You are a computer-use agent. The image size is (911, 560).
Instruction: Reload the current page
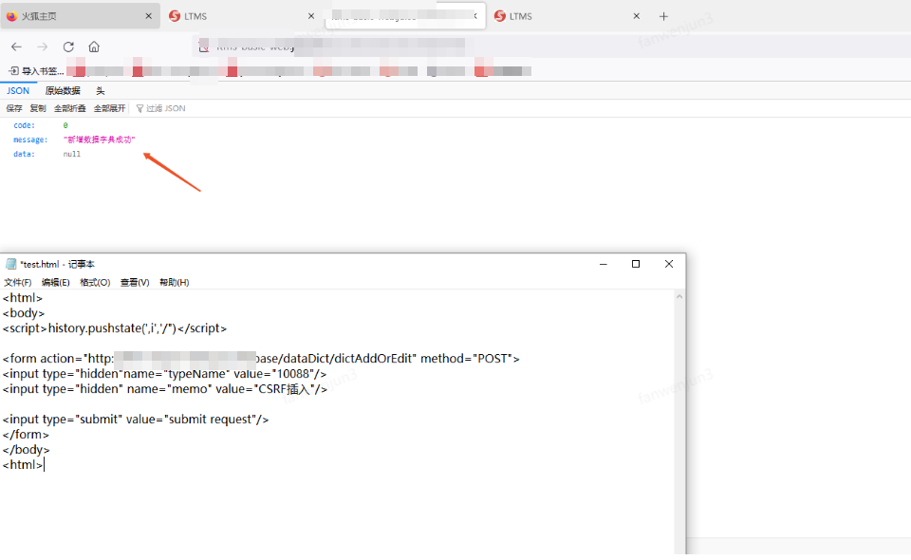pyautogui.click(x=68, y=47)
